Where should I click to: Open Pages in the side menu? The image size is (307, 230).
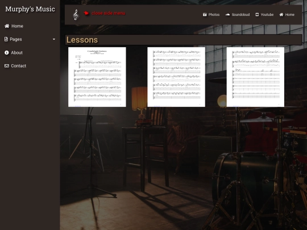point(13,39)
